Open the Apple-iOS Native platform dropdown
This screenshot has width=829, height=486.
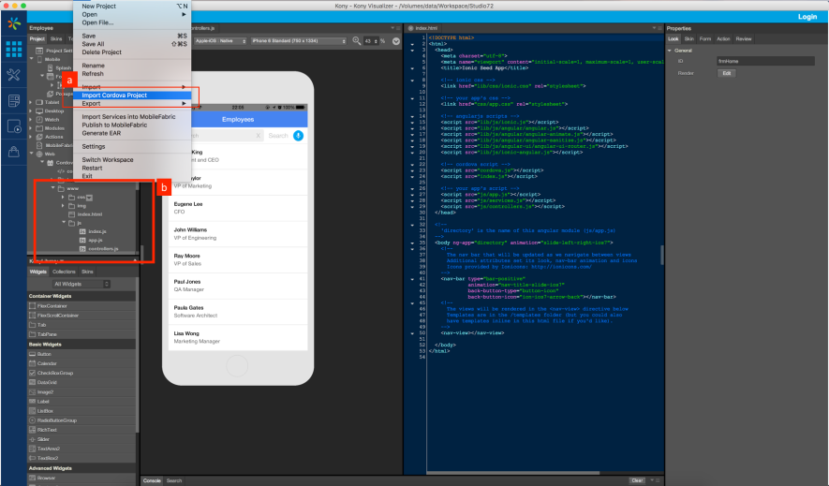pyautogui.click(x=220, y=40)
